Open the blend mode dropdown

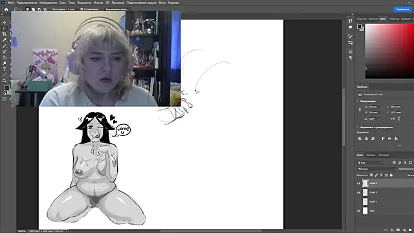[x=376, y=169]
